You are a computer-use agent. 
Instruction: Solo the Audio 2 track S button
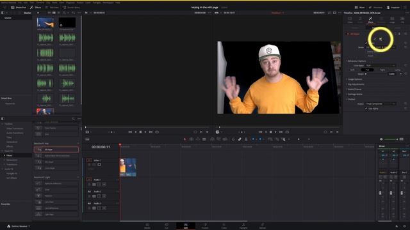99,196
